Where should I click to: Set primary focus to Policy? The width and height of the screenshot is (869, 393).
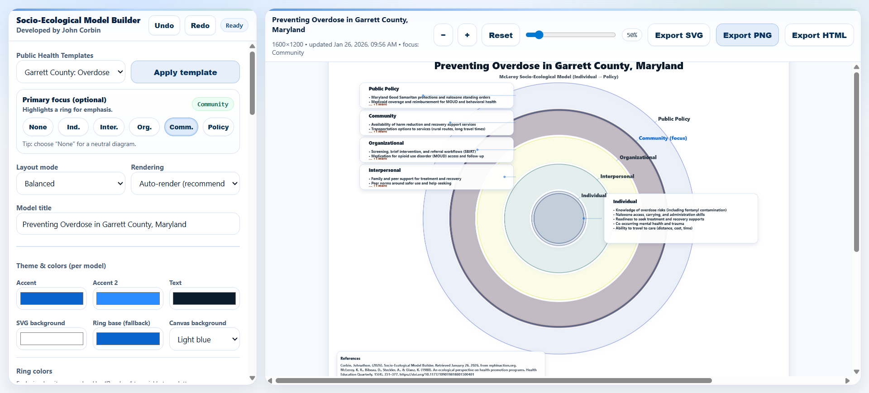(218, 127)
